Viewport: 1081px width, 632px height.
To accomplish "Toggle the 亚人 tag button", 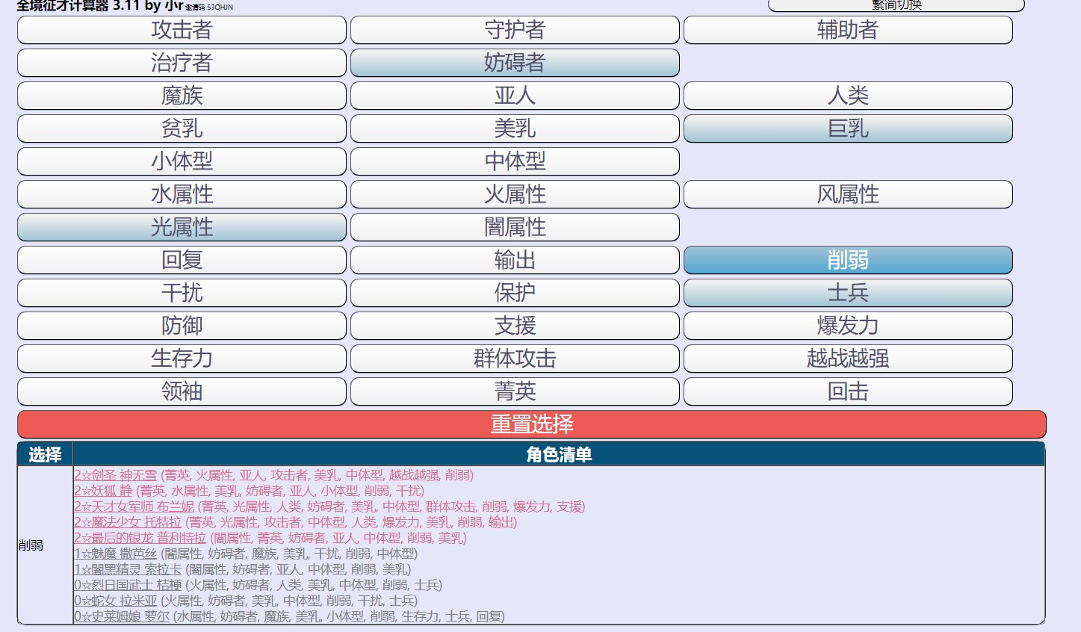I will [515, 96].
